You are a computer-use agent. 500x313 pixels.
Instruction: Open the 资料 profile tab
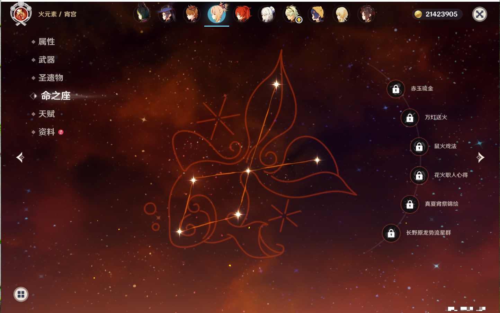point(46,132)
